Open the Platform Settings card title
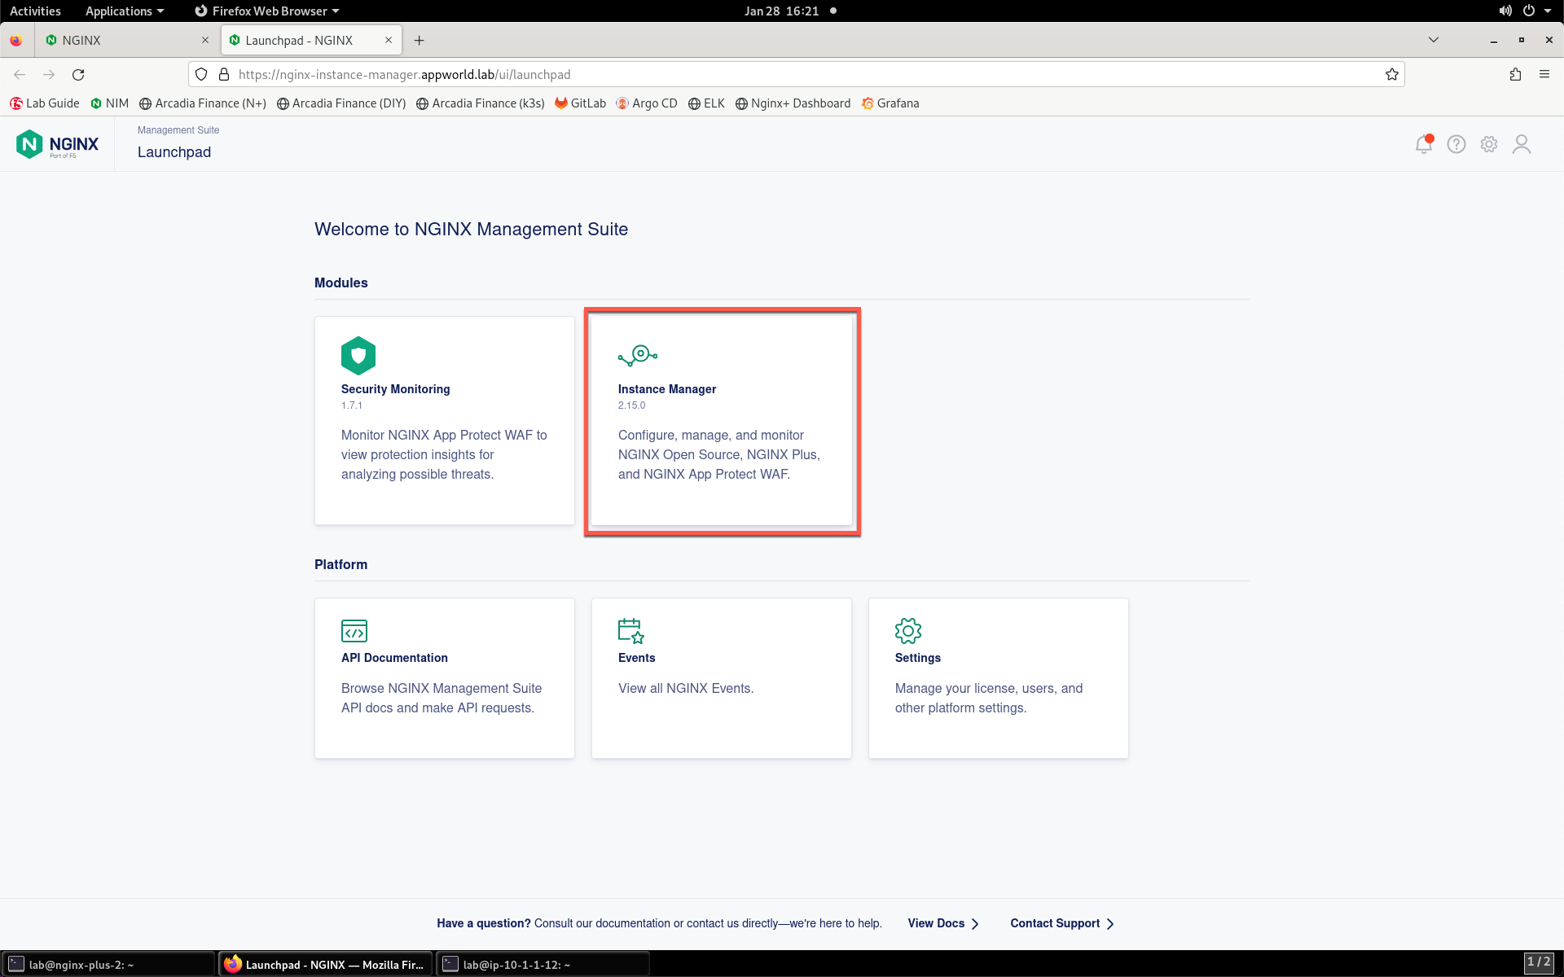1564x977 pixels. (x=917, y=658)
